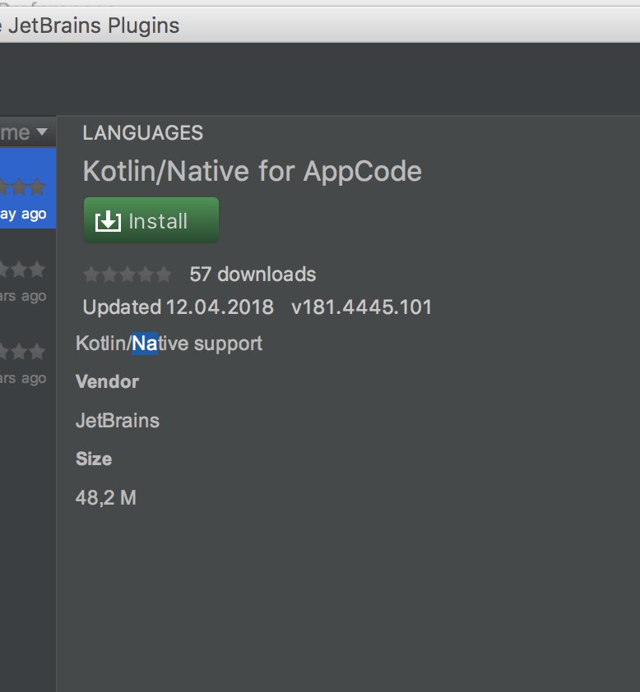The width and height of the screenshot is (640, 692).
Task: Select the highlighted plugin row updated a day ago
Action: coord(28,188)
